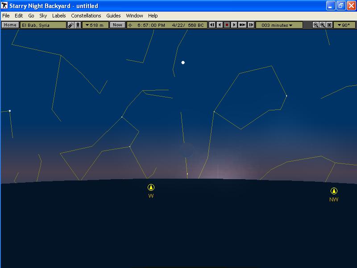
Task: Open the 003 minutes time step dropdown
Action: 279,25
